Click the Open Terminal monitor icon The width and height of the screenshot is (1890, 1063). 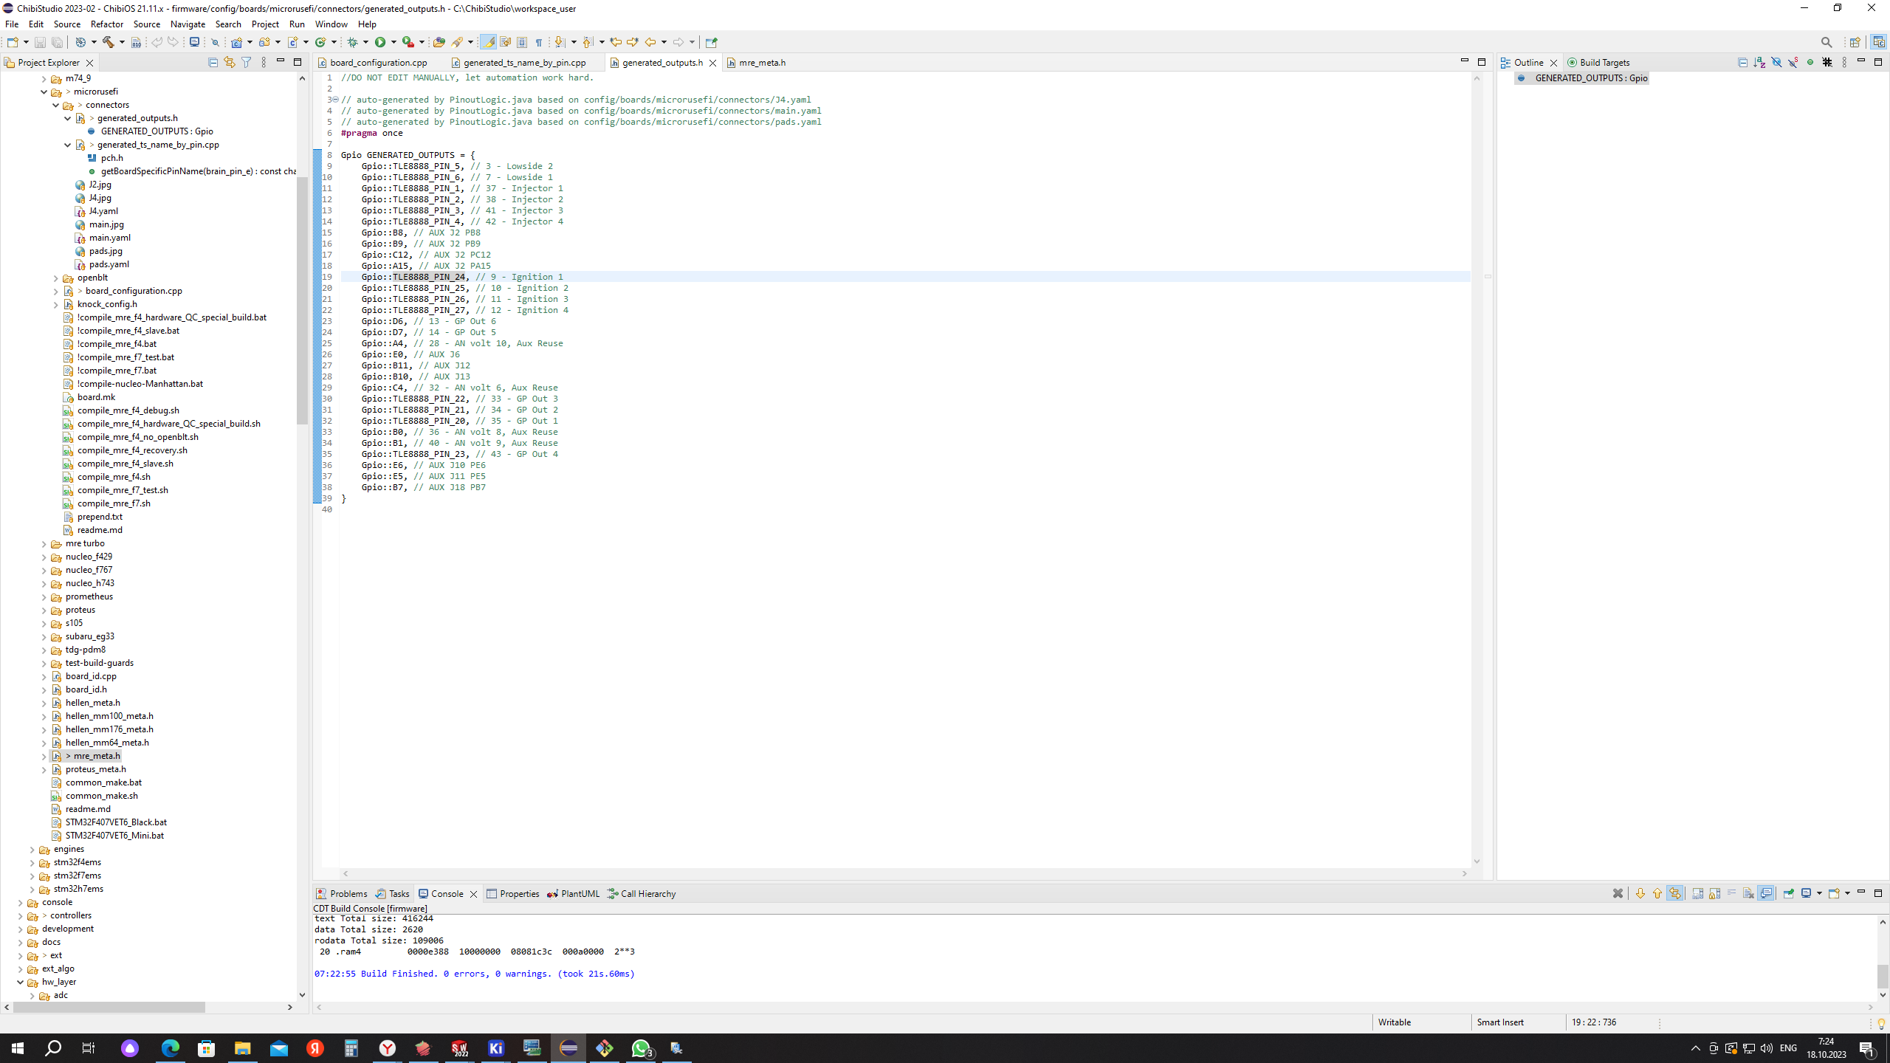[x=194, y=42]
